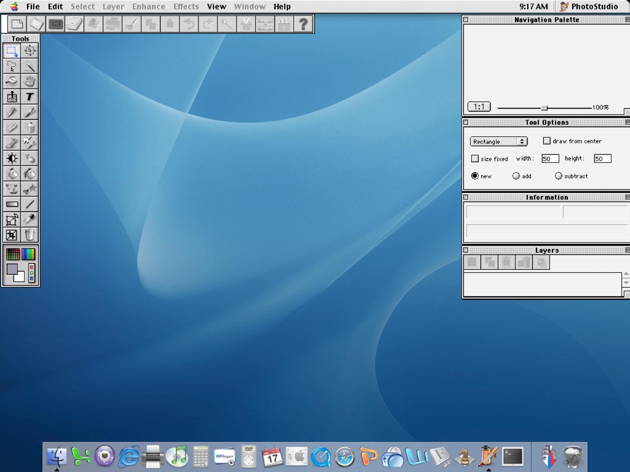Image resolution: width=630 pixels, height=472 pixels.
Task: Choose the brightness sun tool
Action: click(x=12, y=158)
